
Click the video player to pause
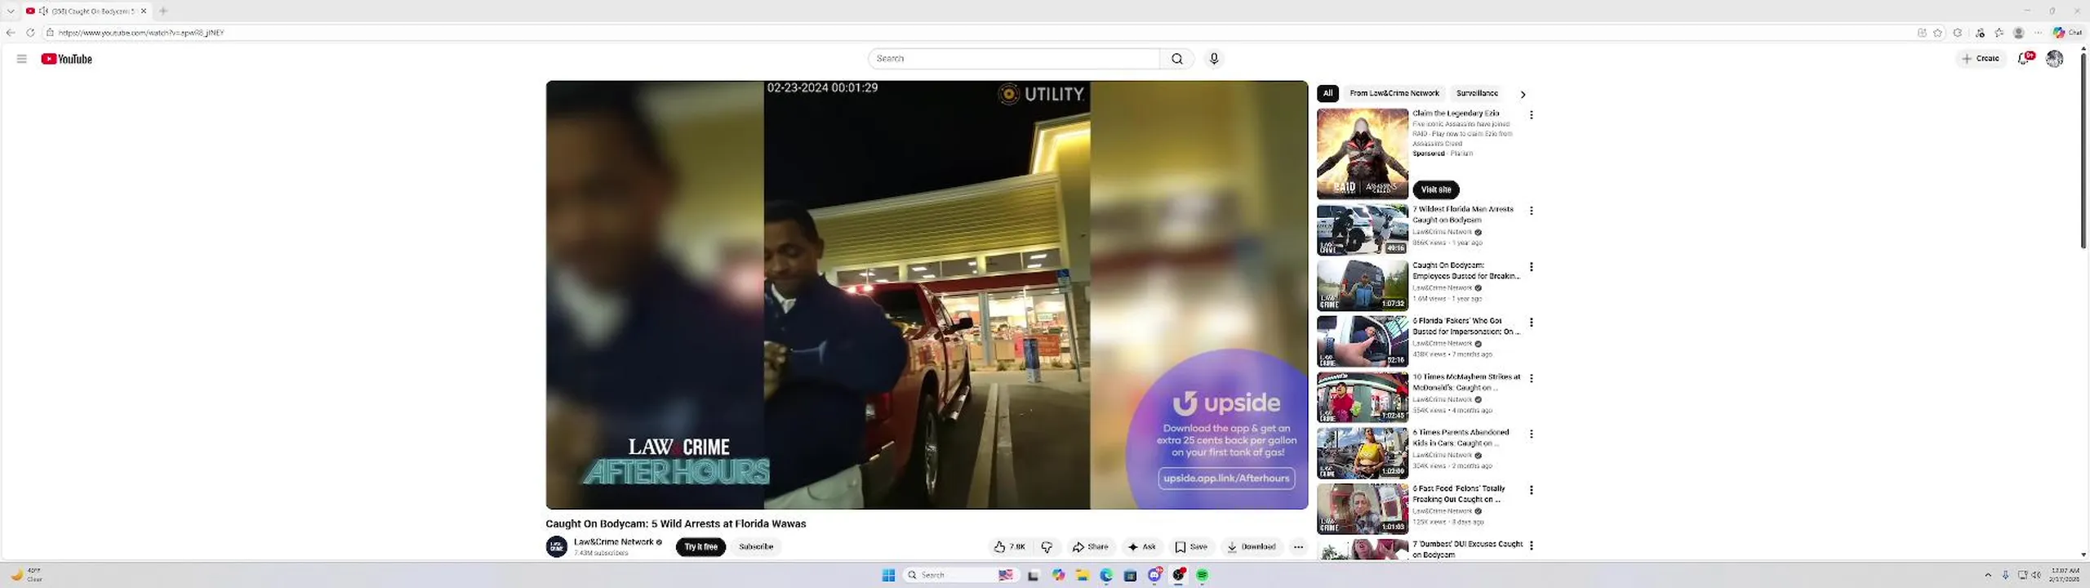(927, 294)
